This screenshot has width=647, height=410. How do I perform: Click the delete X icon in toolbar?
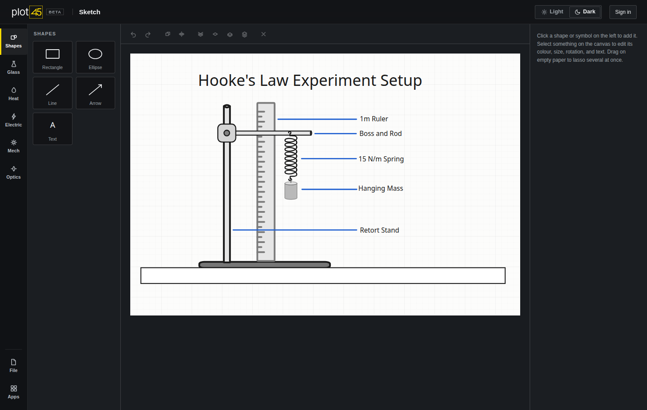click(x=264, y=34)
